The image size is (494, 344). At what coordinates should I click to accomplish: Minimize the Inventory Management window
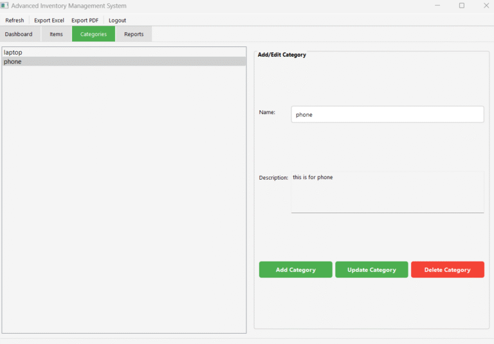tap(437, 6)
